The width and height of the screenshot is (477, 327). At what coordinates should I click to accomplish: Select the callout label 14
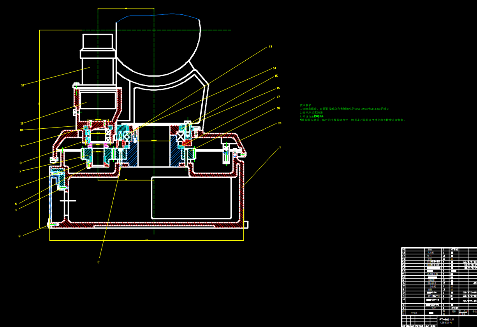pyautogui.click(x=274, y=68)
